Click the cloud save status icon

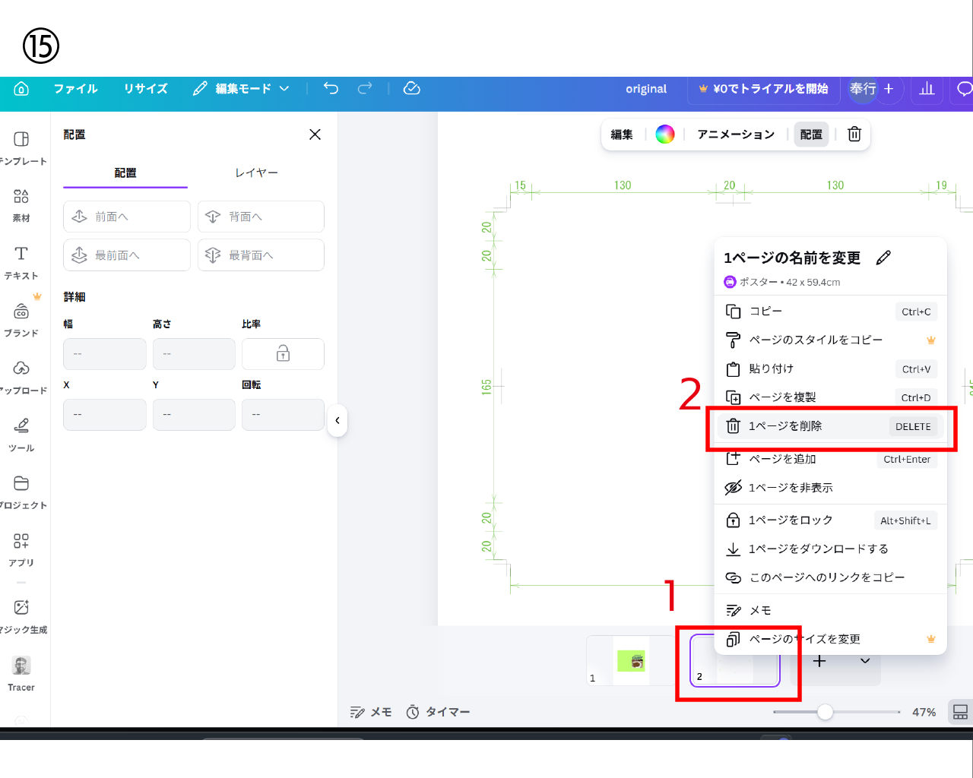[x=411, y=89]
